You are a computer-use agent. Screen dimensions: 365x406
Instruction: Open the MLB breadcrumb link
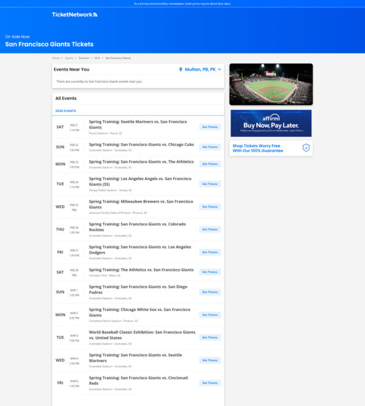point(97,58)
